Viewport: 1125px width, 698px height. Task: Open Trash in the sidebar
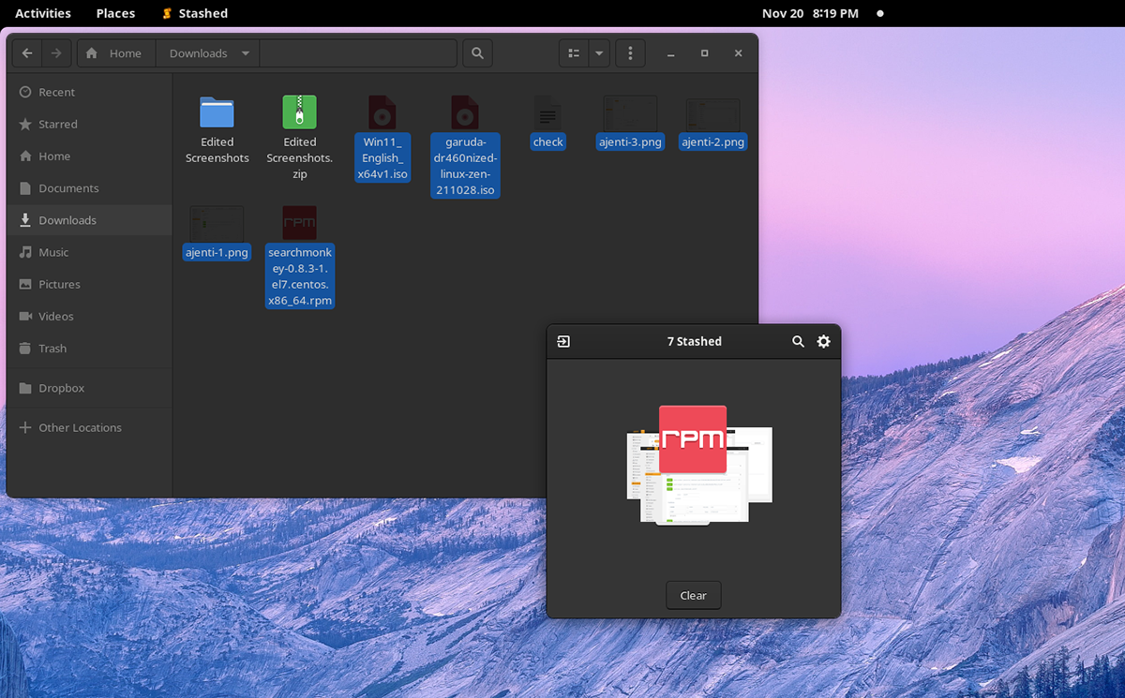(52, 349)
